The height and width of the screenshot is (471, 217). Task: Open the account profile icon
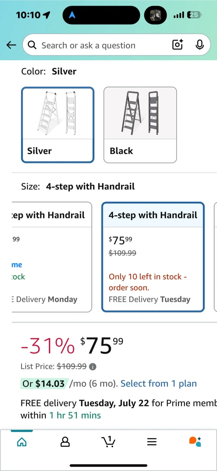pos(65,442)
